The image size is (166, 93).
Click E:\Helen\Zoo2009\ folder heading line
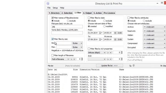[58, 75]
